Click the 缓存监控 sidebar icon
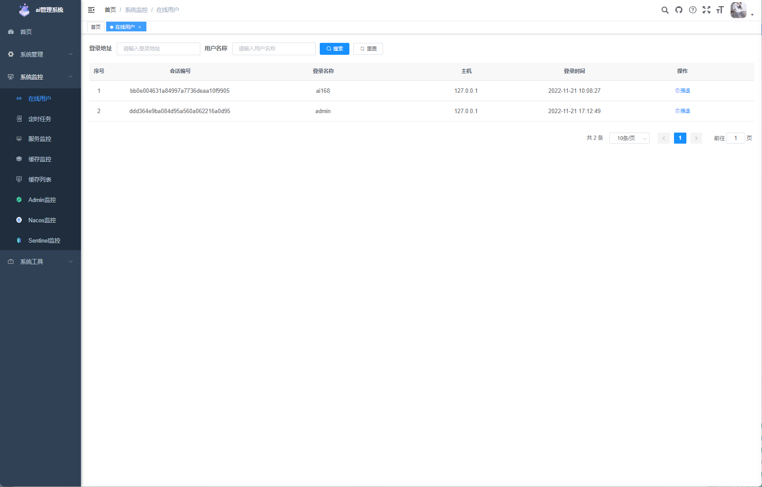Screen dimensions: 762x487 click(x=19, y=159)
